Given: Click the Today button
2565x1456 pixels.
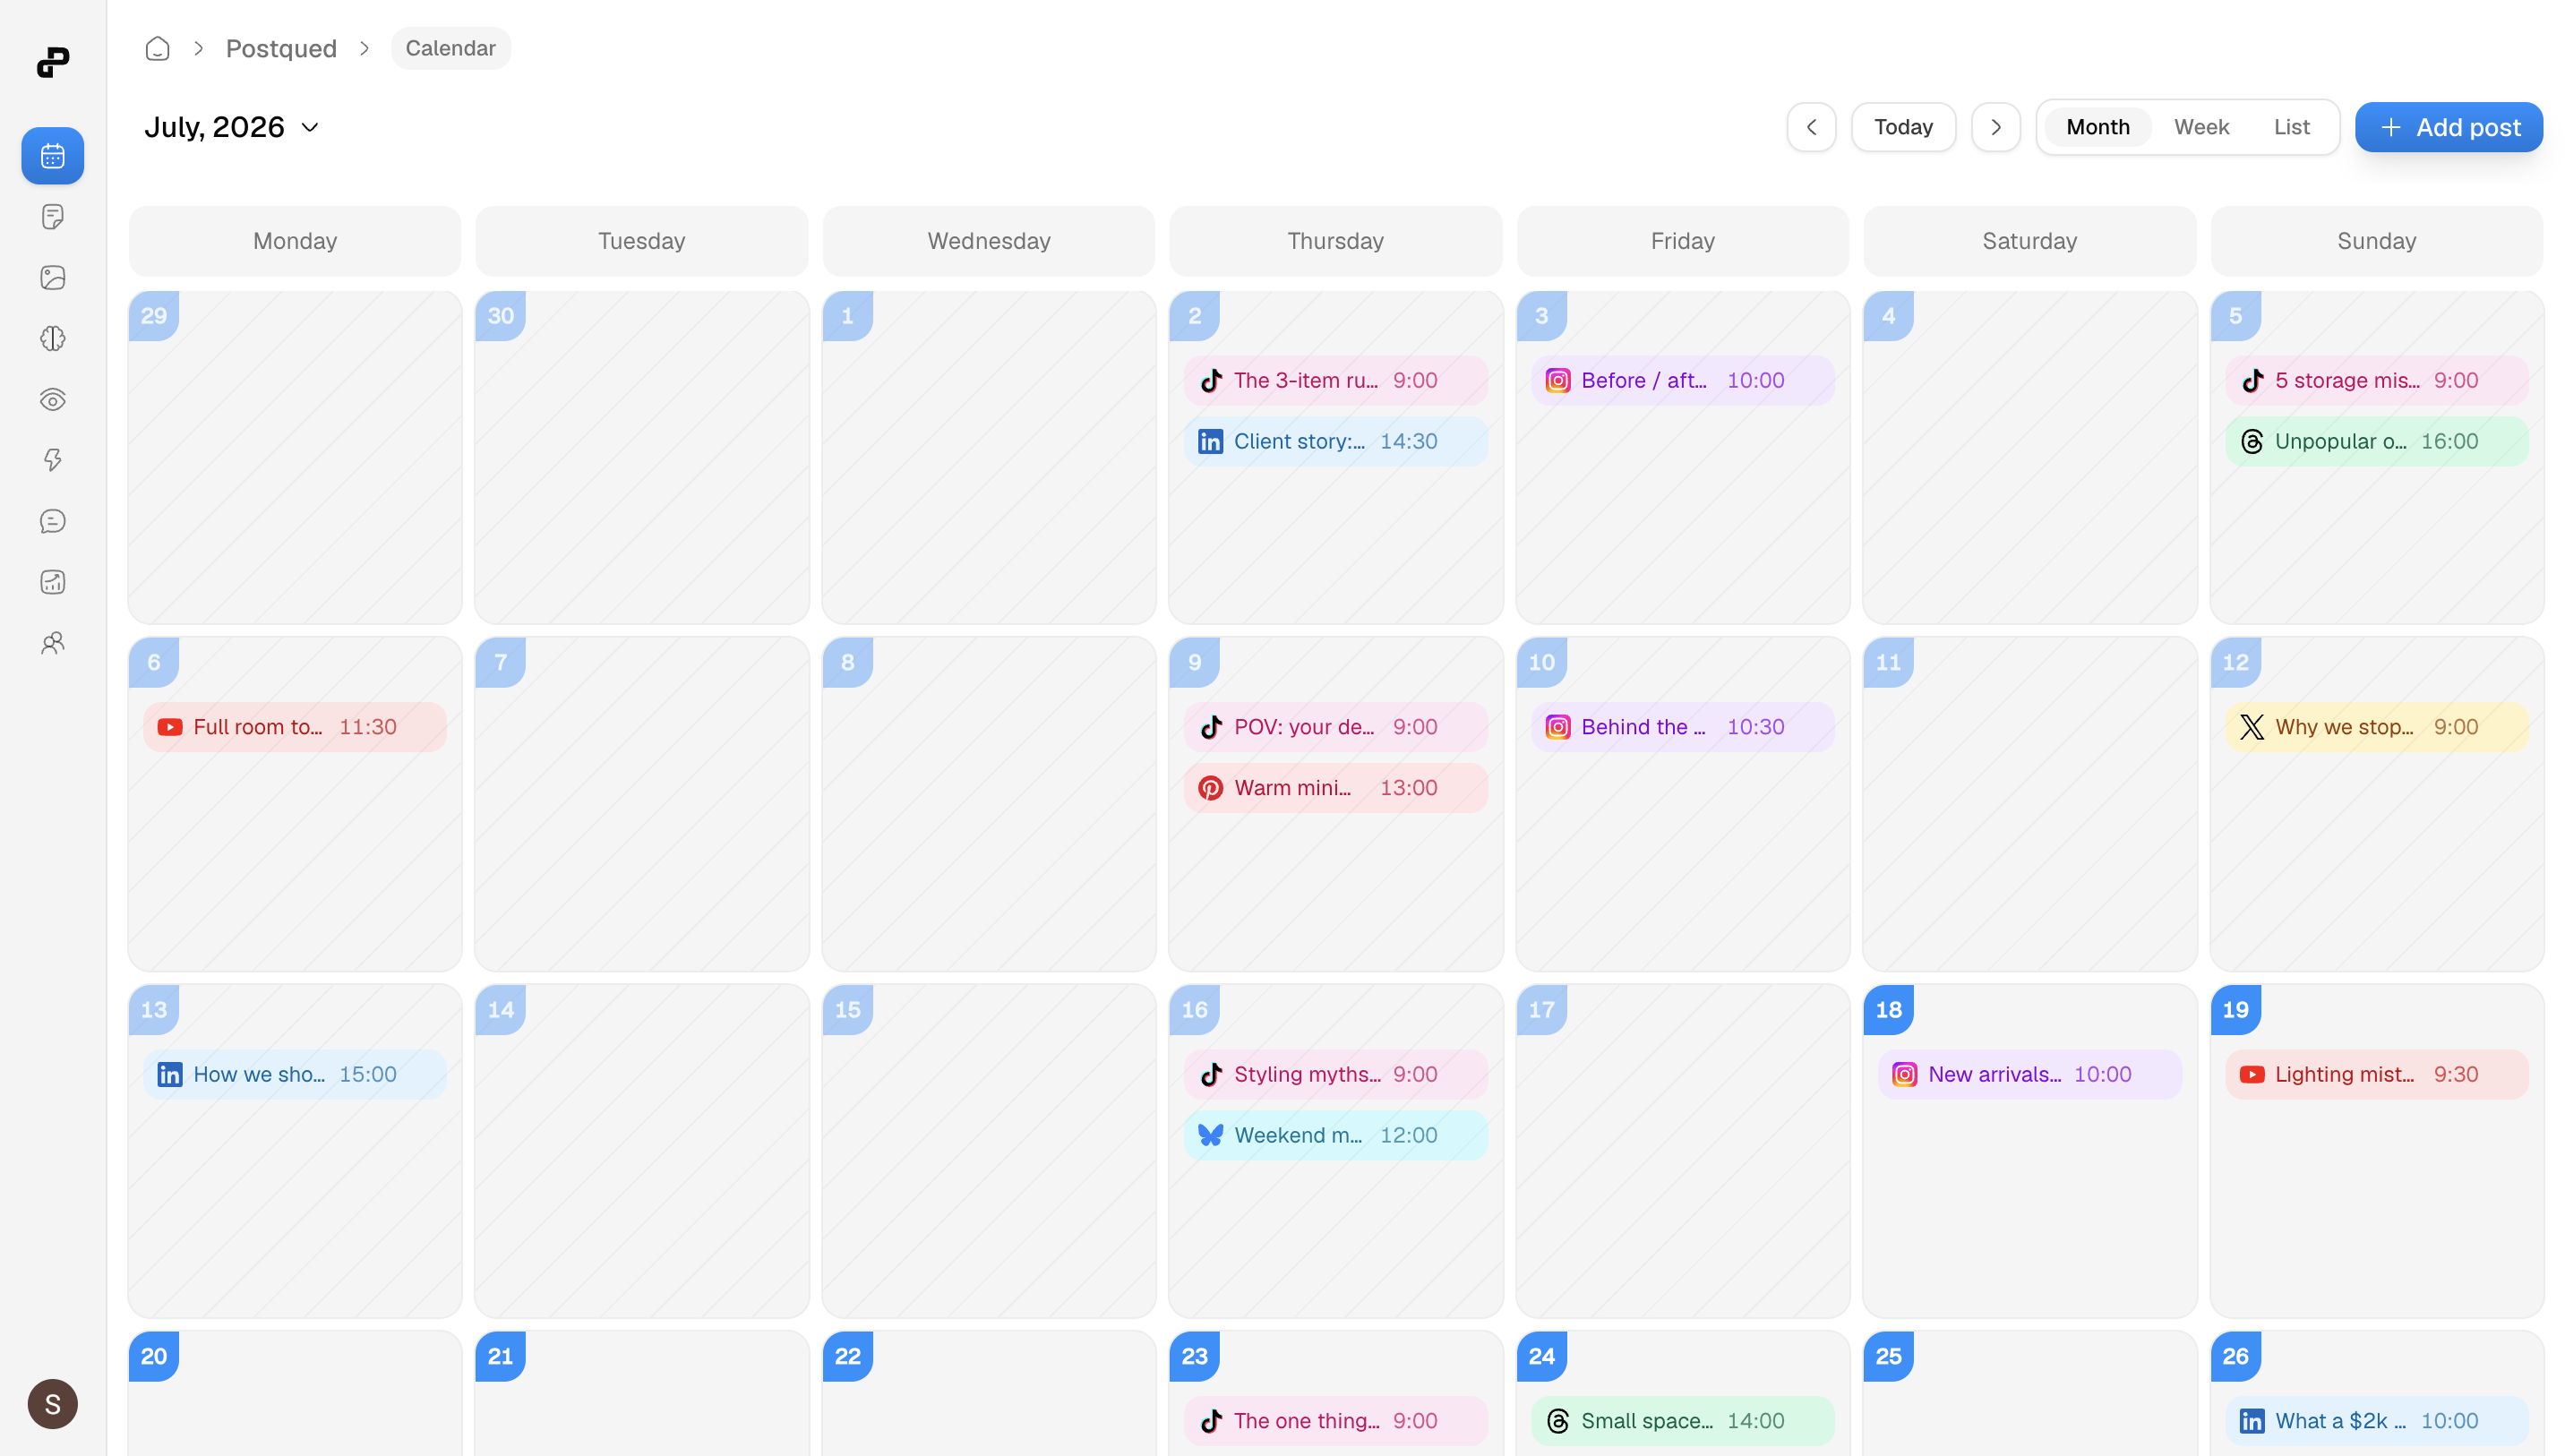Looking at the screenshot, I should (x=1903, y=127).
